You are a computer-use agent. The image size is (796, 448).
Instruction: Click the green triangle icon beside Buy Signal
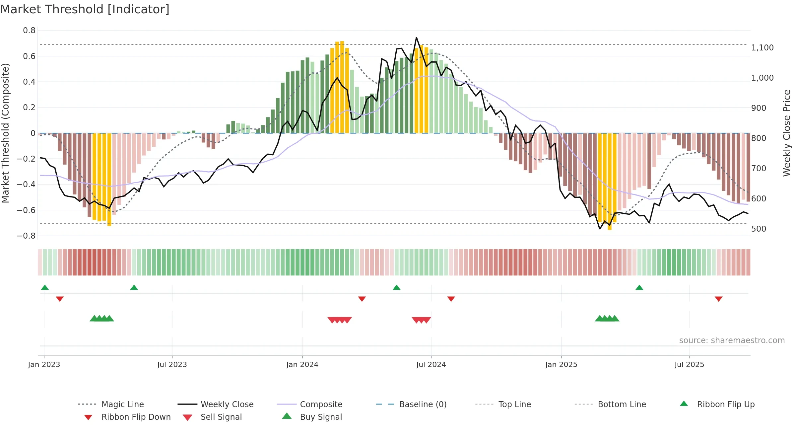tap(287, 416)
